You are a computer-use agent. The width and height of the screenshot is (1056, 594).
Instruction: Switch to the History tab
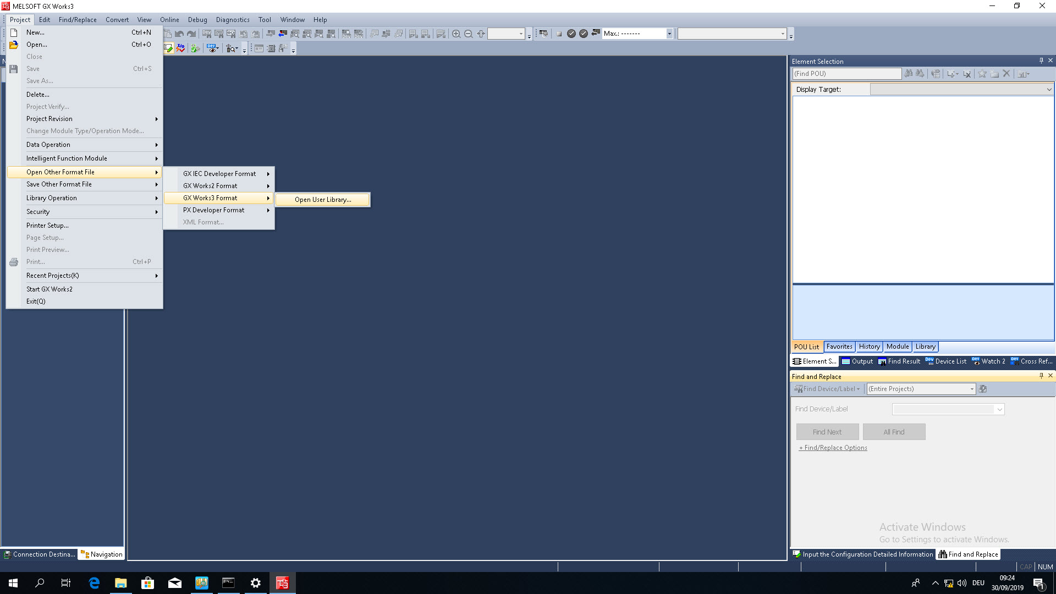[869, 346]
